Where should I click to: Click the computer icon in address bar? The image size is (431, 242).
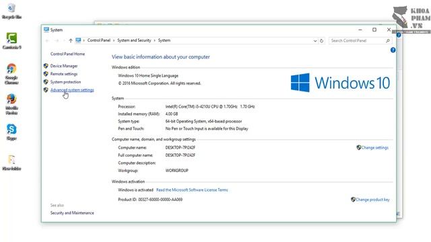tap(78, 40)
